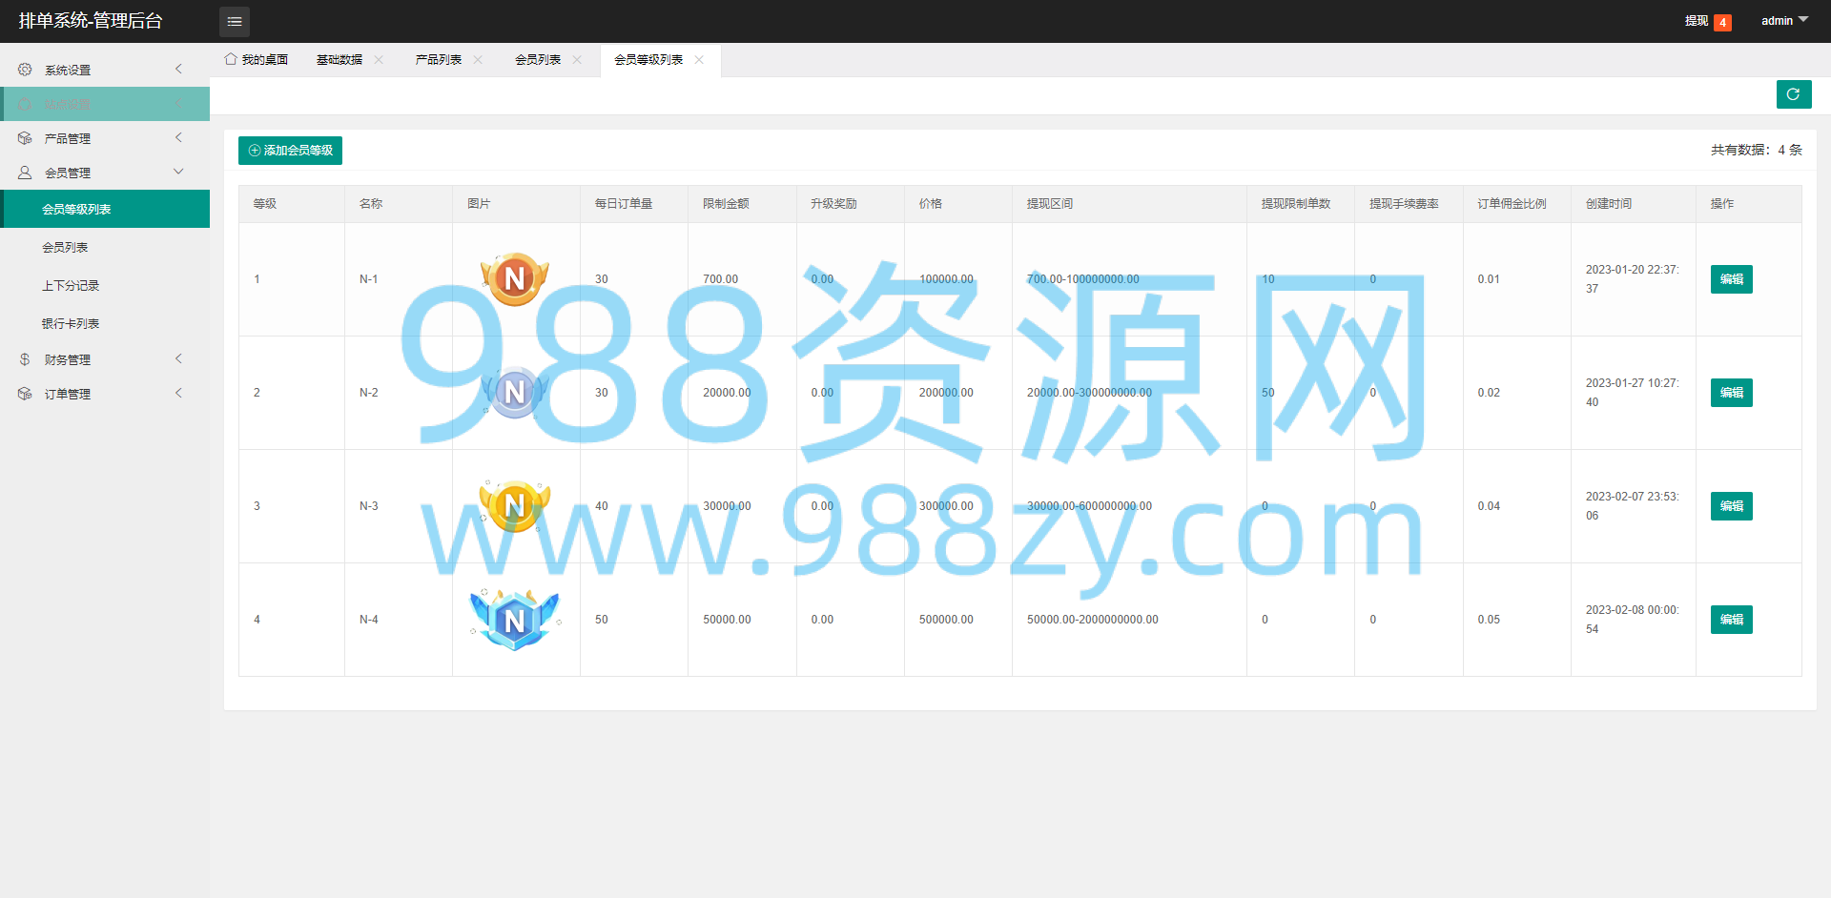Click the 添加会员等级 button

[290, 151]
